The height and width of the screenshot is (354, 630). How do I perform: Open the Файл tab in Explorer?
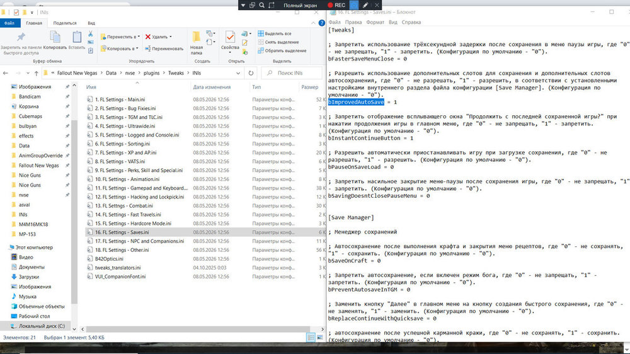pos(9,23)
